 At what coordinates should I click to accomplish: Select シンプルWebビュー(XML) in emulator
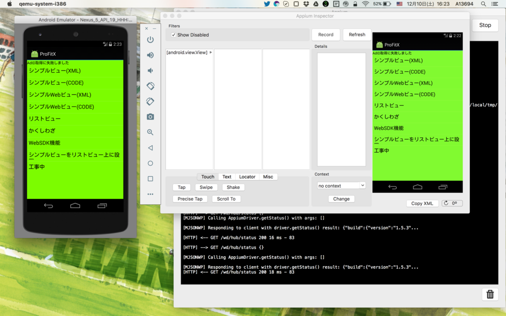tap(75, 95)
